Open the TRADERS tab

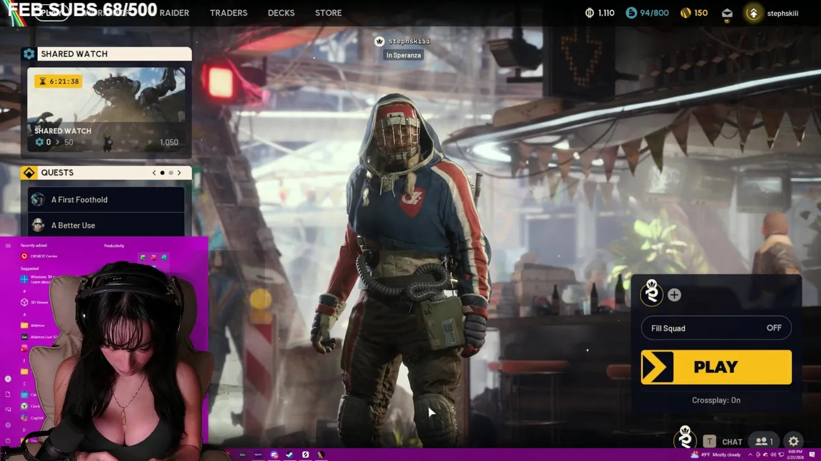coord(228,13)
